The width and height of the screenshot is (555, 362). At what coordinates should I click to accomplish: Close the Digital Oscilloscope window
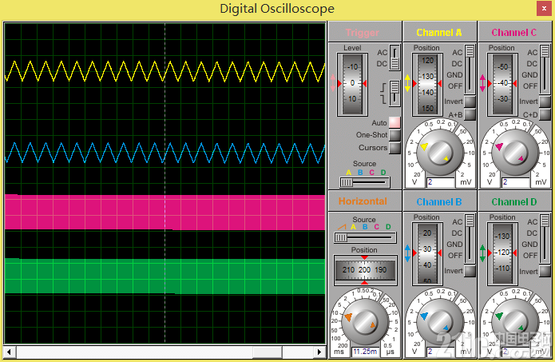point(544,9)
